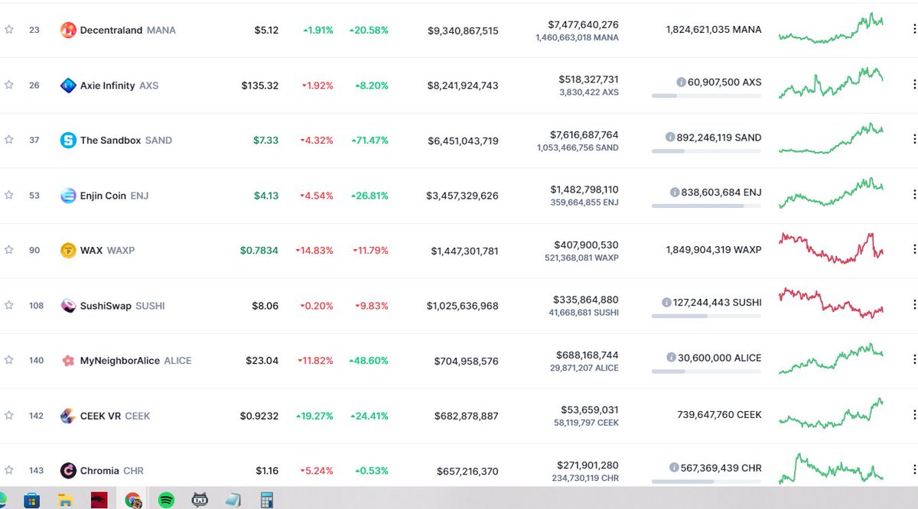The width and height of the screenshot is (918, 509).
Task: Open the three-dot menu for WAX
Action: click(x=914, y=249)
